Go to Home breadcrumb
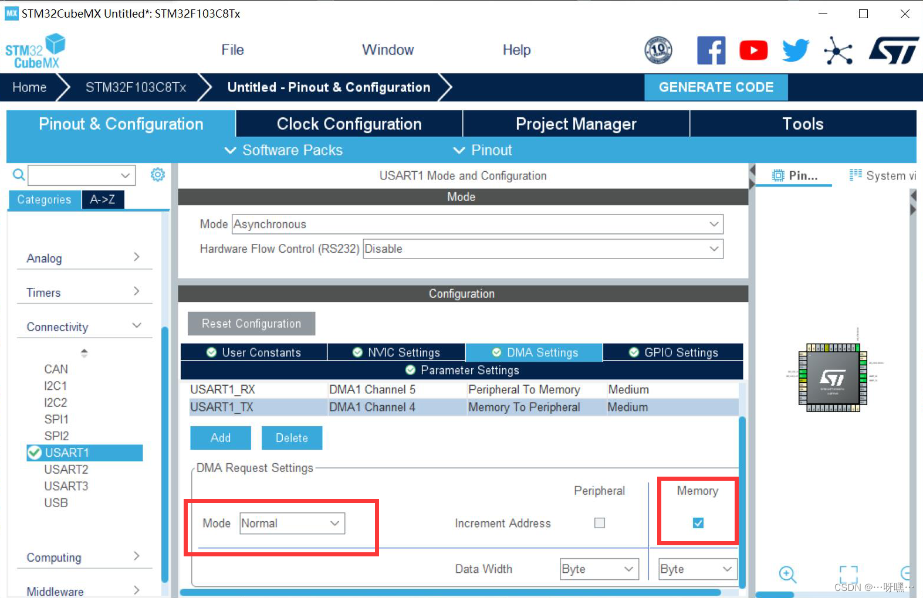 click(x=29, y=87)
